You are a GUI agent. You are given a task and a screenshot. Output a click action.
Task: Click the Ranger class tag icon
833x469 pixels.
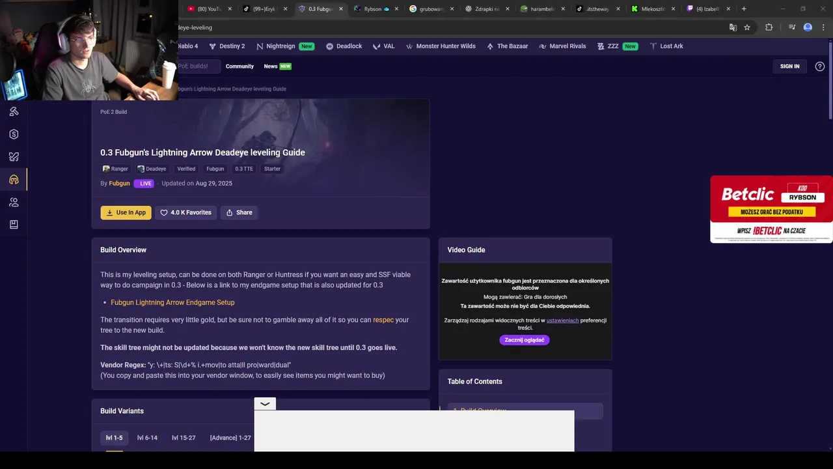click(106, 169)
